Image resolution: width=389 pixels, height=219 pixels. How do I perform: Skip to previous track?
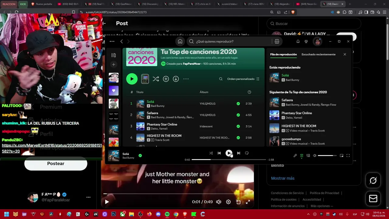coord(219,153)
